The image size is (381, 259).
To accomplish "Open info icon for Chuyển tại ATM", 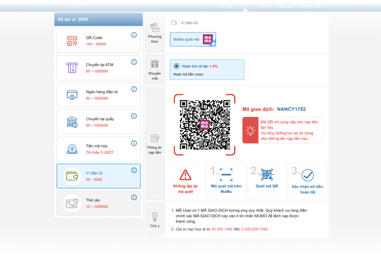I will pyautogui.click(x=134, y=62).
